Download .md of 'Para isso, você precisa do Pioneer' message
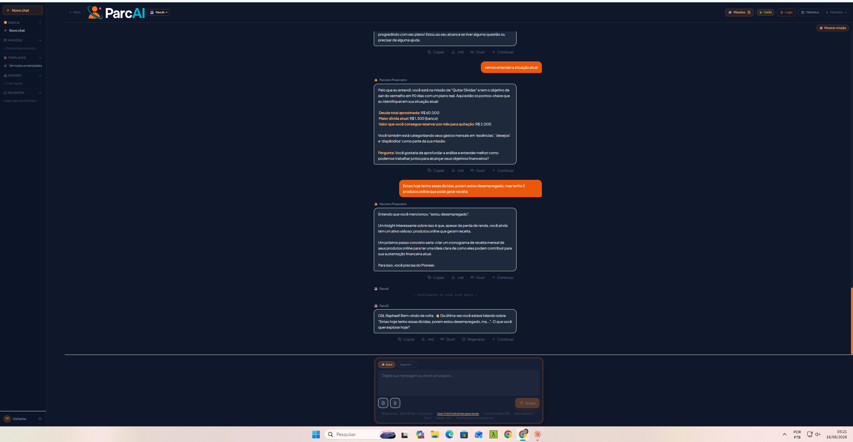The image size is (853, 442). pyautogui.click(x=458, y=278)
